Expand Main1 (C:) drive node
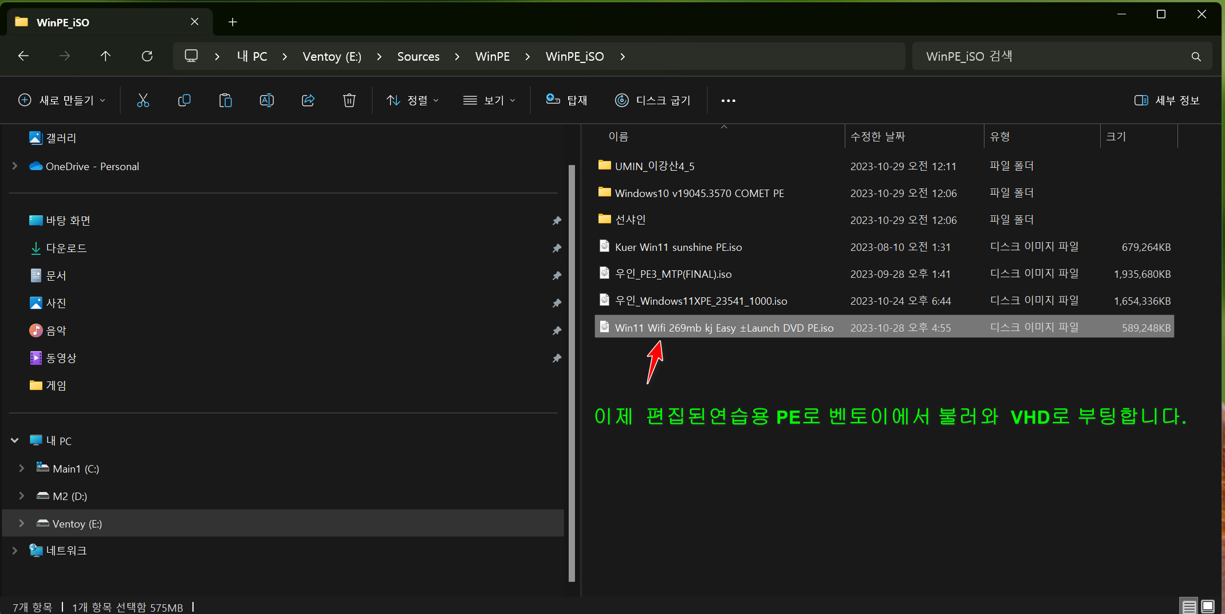 pyautogui.click(x=22, y=469)
